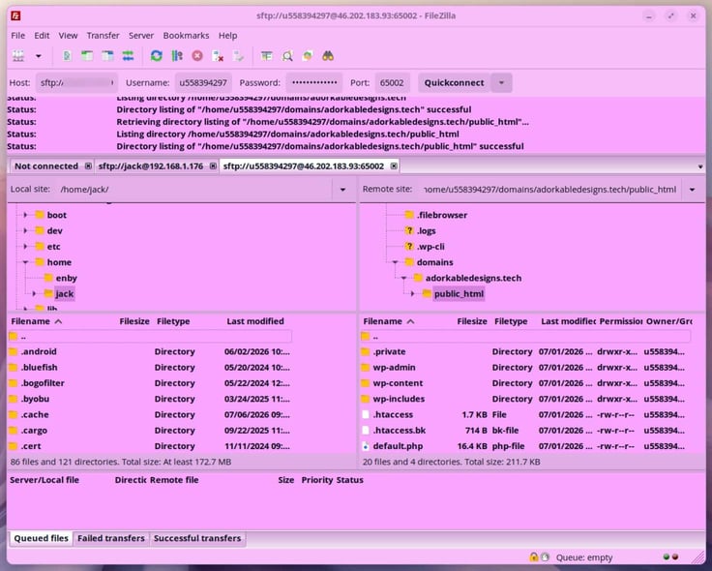This screenshot has width=712, height=571.
Task: Toggle the transfer queue display
Action: tap(128, 56)
